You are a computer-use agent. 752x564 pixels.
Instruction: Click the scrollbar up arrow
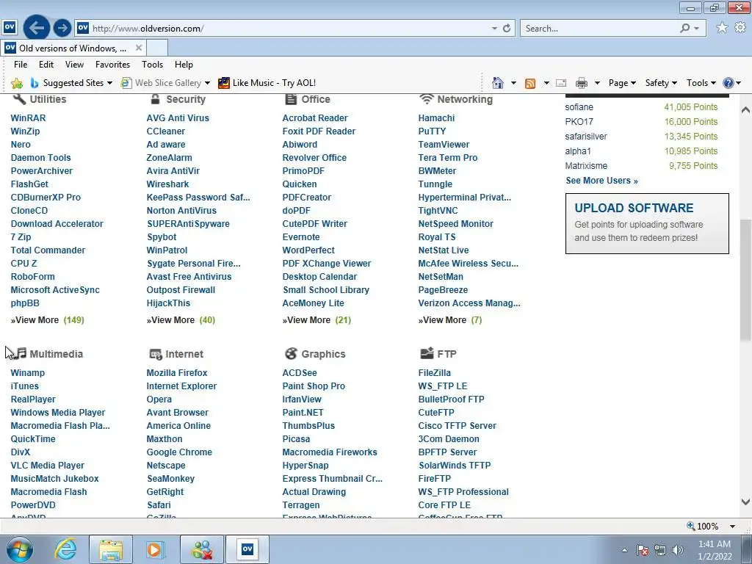pyautogui.click(x=745, y=110)
